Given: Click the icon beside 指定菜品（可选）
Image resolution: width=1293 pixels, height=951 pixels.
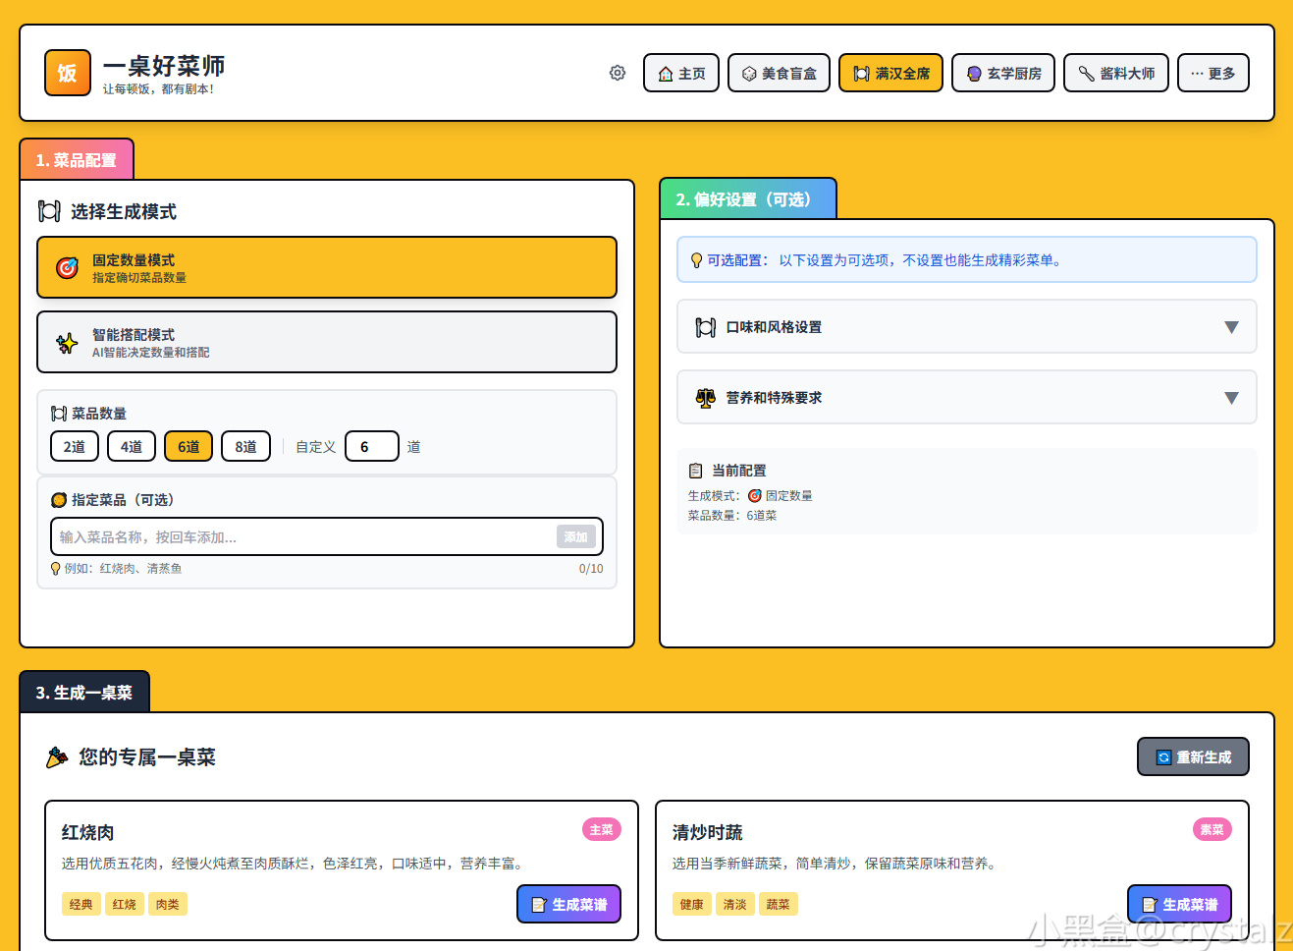Looking at the screenshot, I should tap(59, 500).
